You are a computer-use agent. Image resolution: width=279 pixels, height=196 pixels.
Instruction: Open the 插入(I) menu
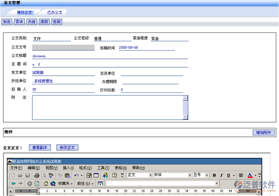pos(68,168)
